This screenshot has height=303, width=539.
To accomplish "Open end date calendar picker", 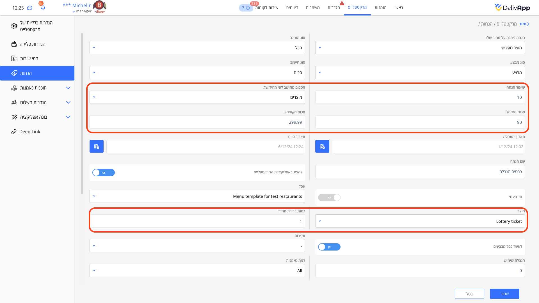I will pos(97,146).
